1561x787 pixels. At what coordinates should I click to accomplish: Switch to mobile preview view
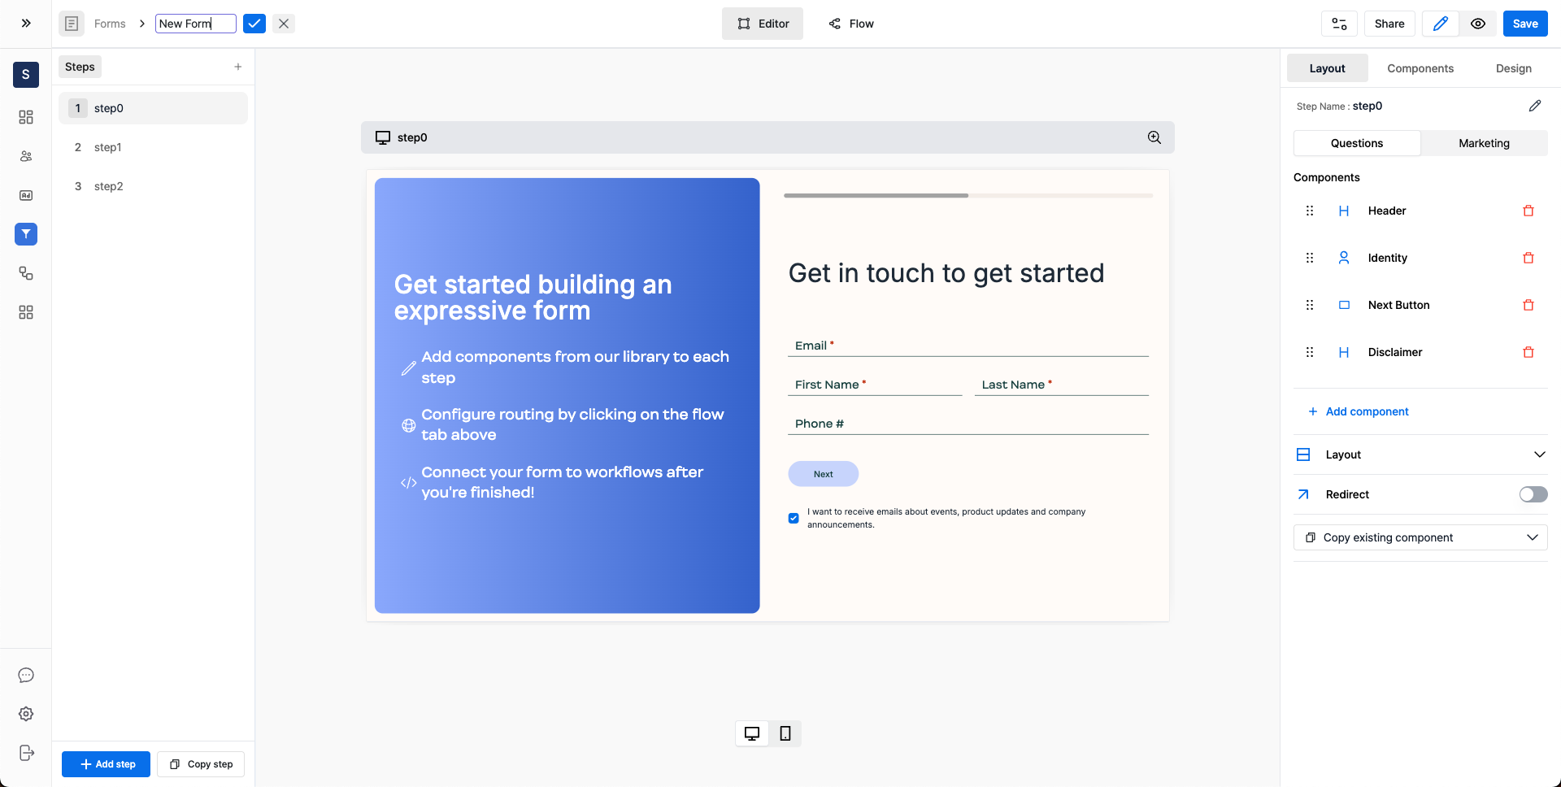[x=785, y=733]
